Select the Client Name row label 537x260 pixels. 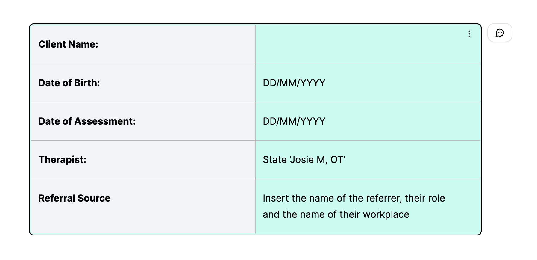tap(68, 44)
